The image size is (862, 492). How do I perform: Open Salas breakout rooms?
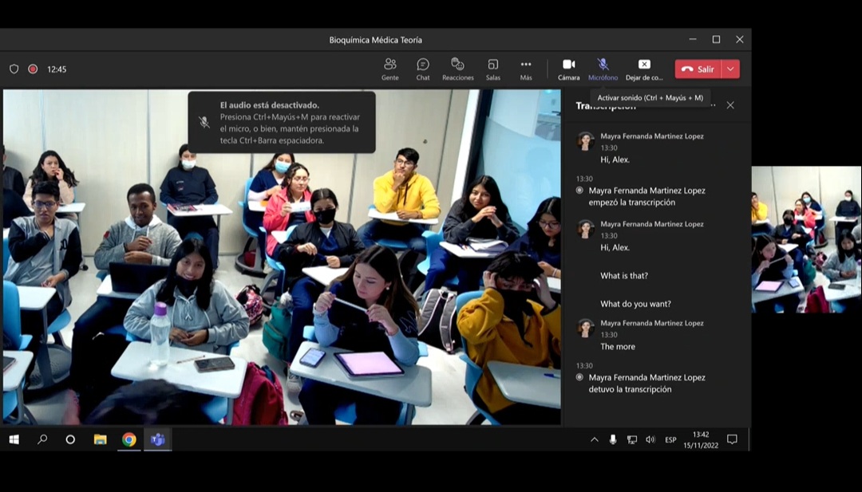pyautogui.click(x=492, y=69)
